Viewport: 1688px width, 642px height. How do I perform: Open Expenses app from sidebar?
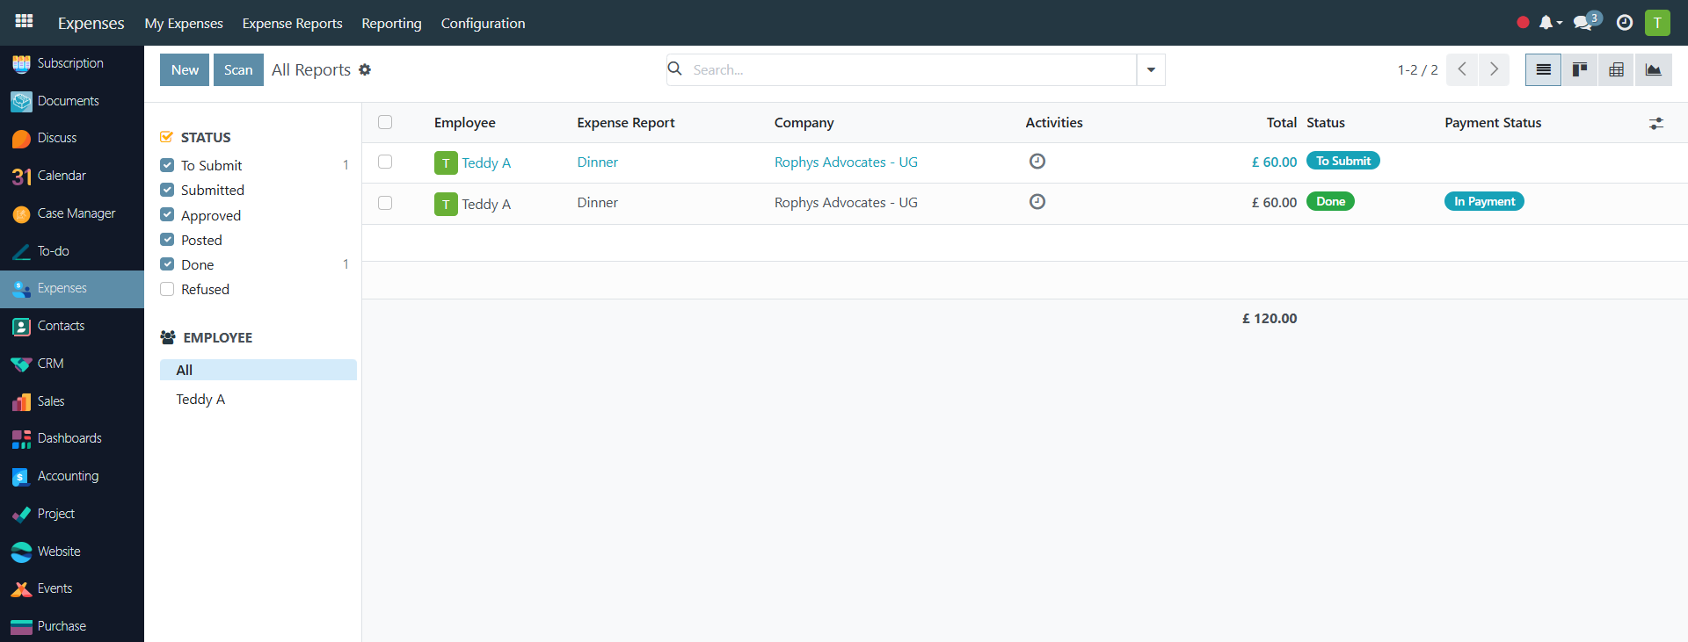[x=72, y=288]
